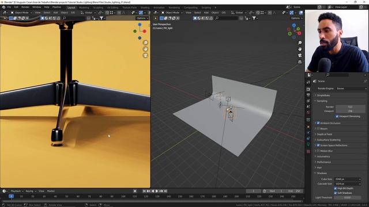Viewport: 369px width, 207px height.
Task: Open View Layer properties tab icon
Action: (308, 101)
